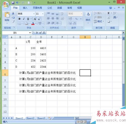Image resolution: width=126 pixels, height=124 pixels.
Task: Save the workbook via quick access toolbar
Action: click(x=13, y=3)
